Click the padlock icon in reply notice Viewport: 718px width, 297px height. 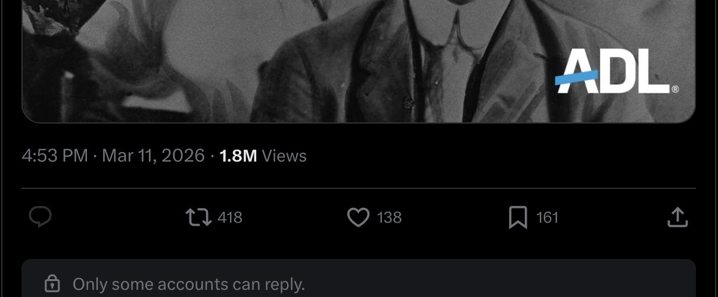pos(52,284)
